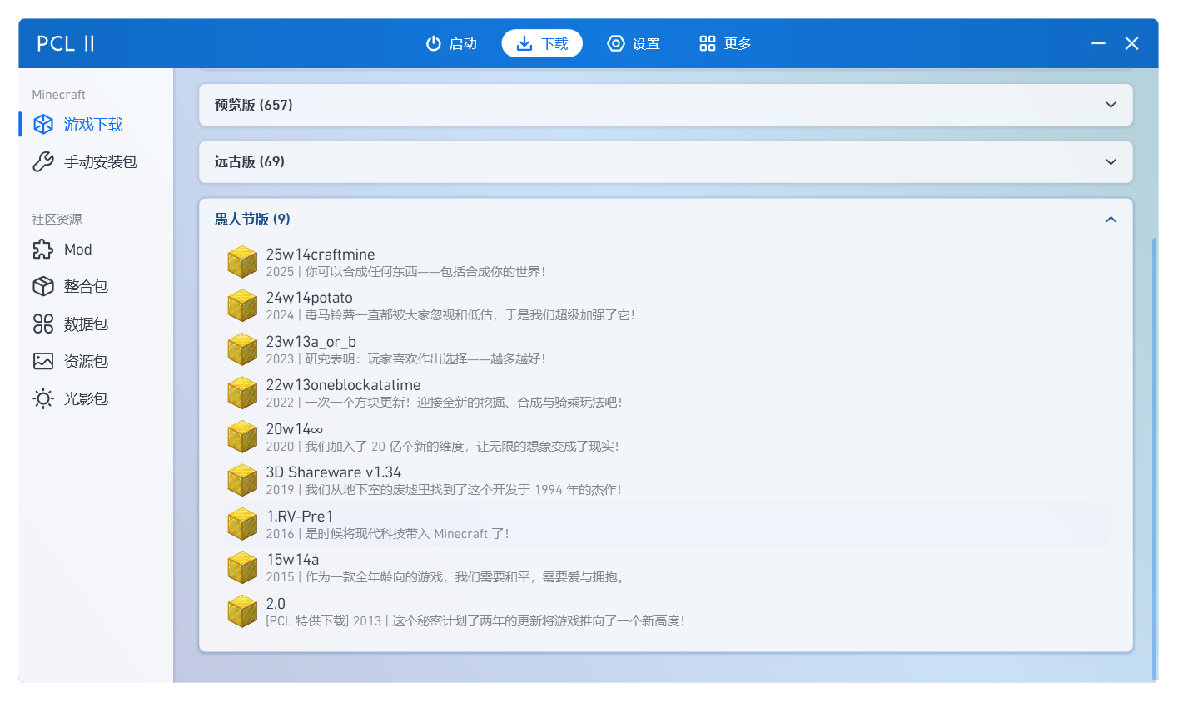Screen dimensions: 1178x702
Task: Click the block icon for 23w13a_or_b
Action: pyautogui.click(x=242, y=349)
